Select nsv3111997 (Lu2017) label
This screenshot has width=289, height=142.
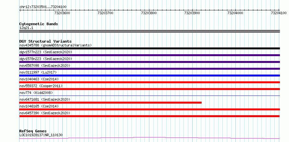pyautogui.click(x=38, y=72)
